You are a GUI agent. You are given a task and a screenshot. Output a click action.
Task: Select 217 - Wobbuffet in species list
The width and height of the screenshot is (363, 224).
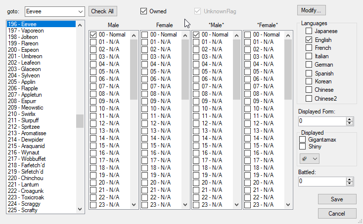41,159
